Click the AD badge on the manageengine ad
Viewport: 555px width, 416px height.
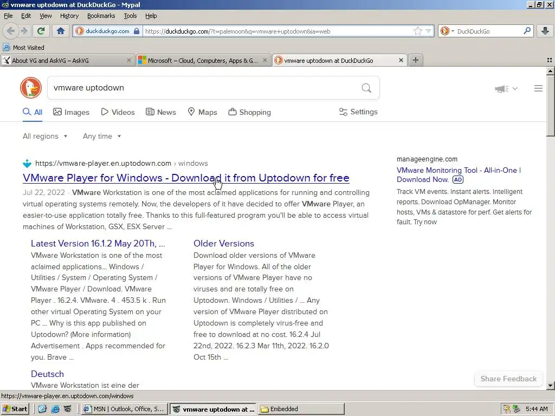(x=457, y=180)
